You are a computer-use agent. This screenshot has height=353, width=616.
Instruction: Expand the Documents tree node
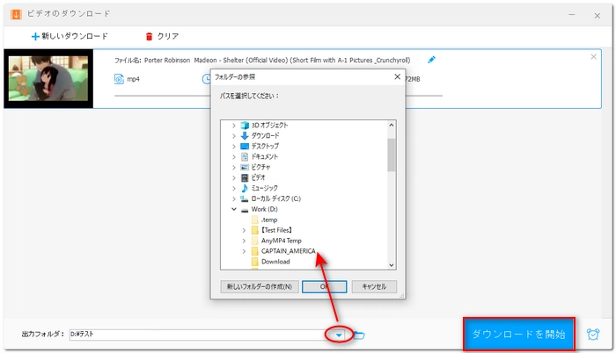coord(234,156)
